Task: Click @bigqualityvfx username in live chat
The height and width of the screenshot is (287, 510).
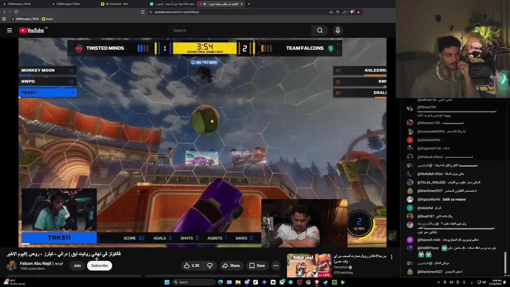Action: (429, 199)
